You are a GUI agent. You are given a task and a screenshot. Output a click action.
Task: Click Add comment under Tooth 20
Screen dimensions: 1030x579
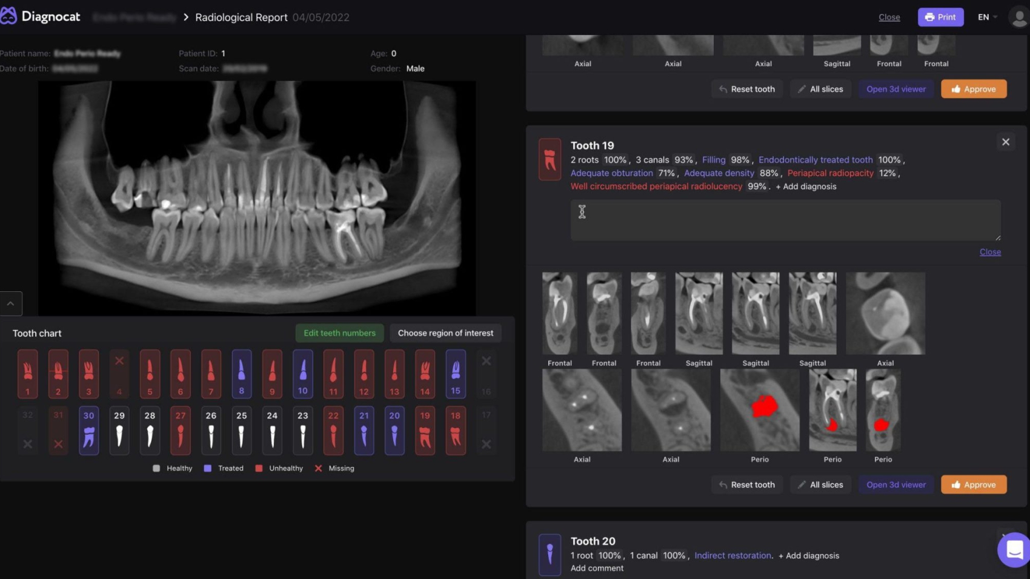597,568
